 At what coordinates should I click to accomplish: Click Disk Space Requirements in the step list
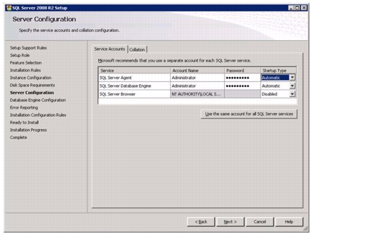tap(32, 85)
